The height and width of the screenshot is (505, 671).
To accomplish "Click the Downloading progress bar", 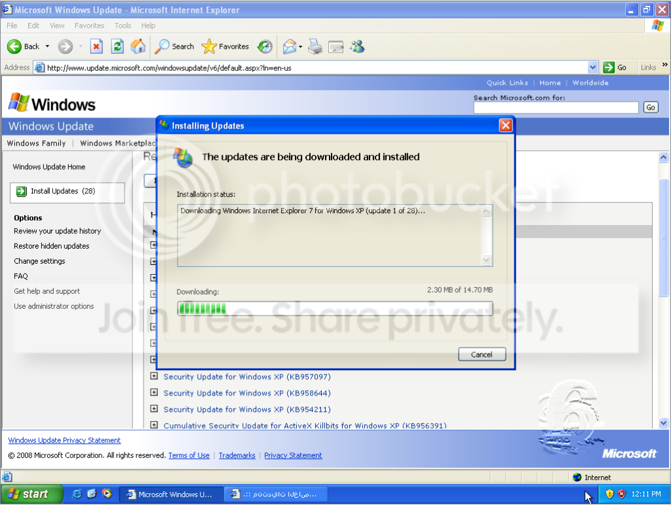I will tap(335, 308).
